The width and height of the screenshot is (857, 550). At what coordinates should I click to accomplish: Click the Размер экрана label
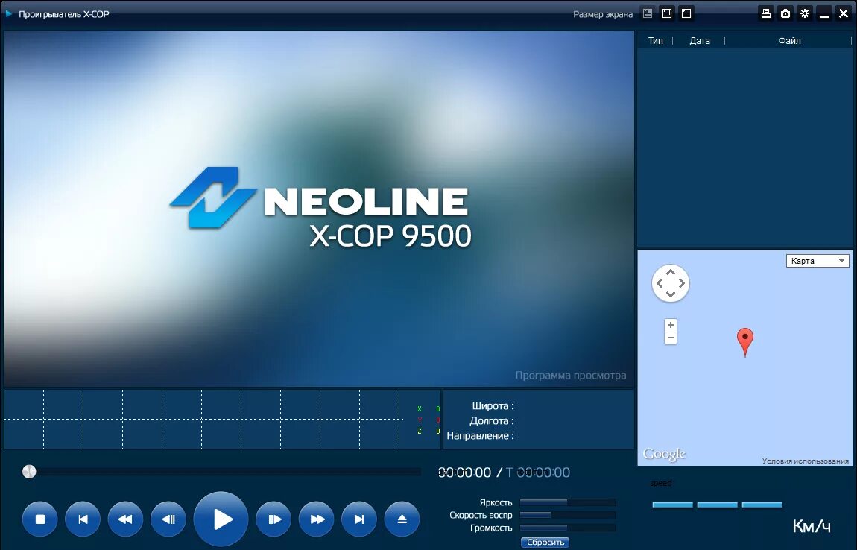[x=603, y=14]
